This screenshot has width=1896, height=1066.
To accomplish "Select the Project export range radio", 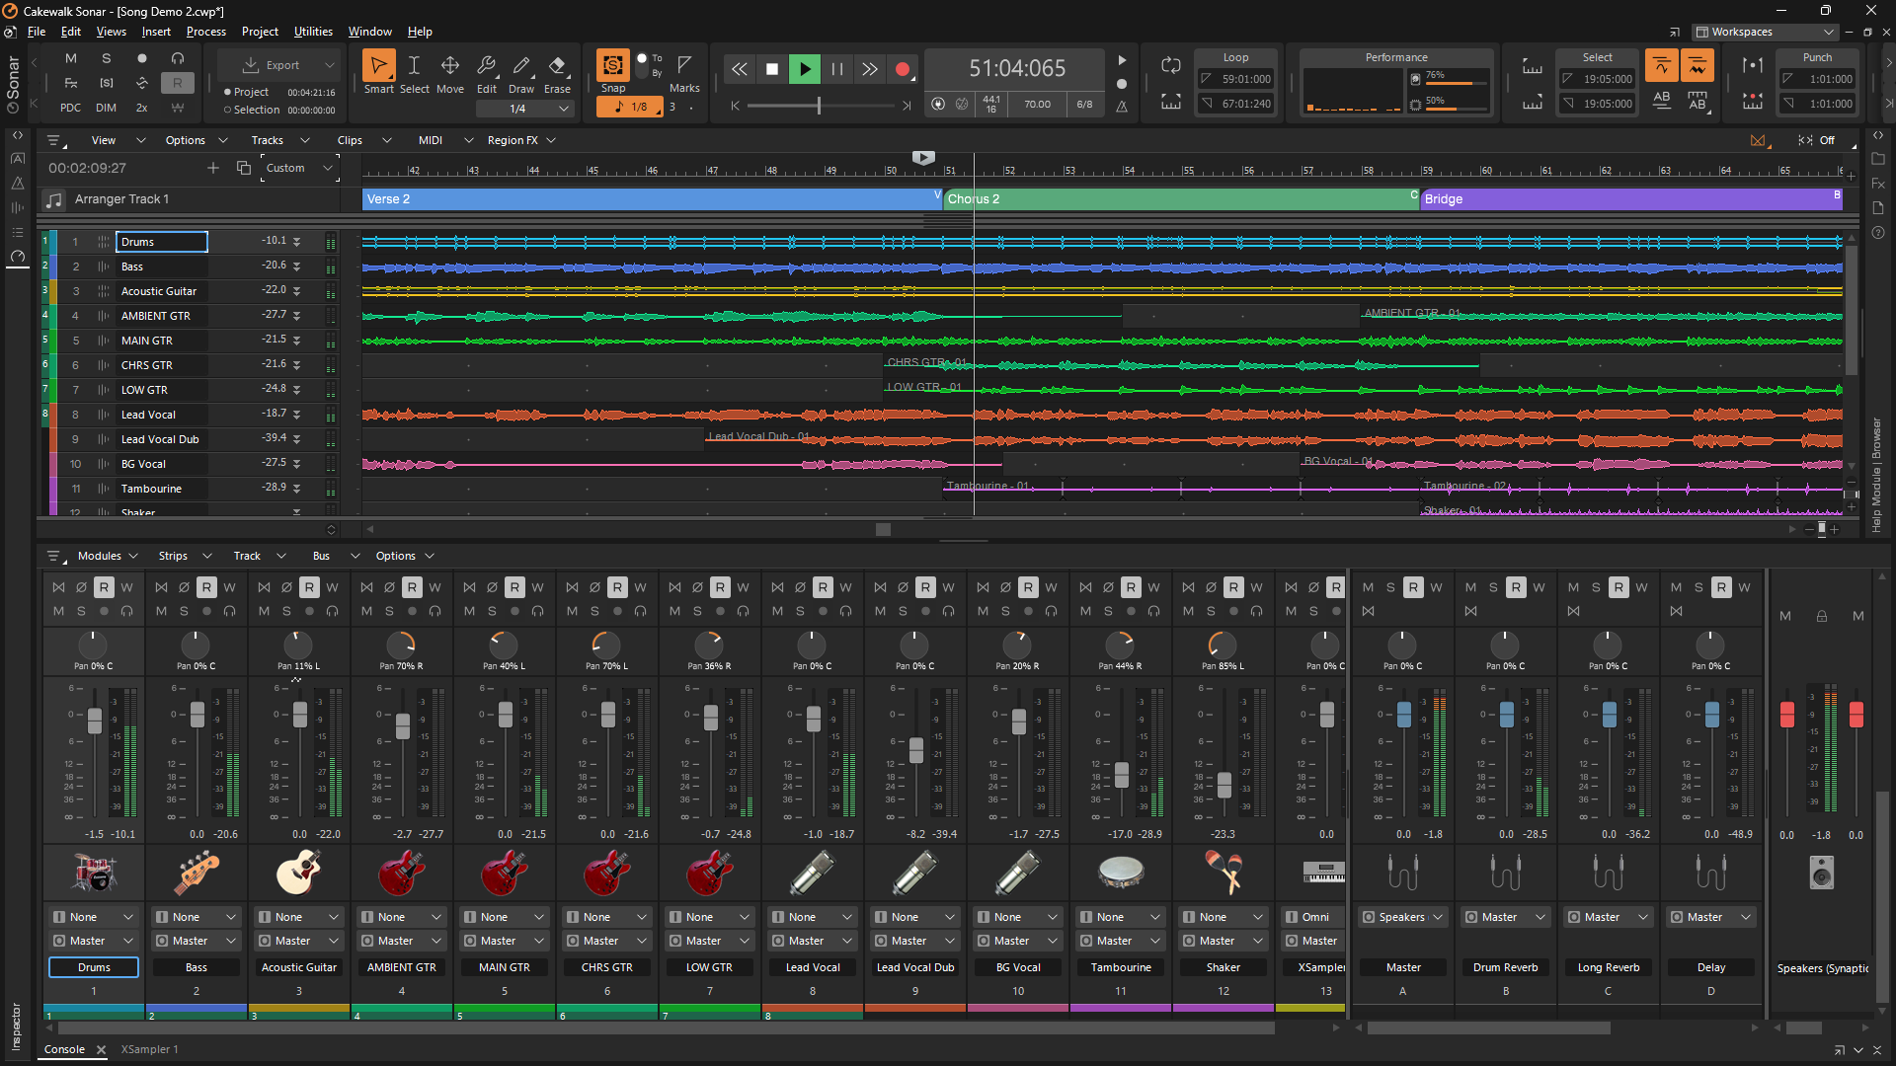I will click(x=228, y=92).
